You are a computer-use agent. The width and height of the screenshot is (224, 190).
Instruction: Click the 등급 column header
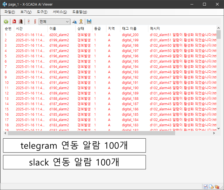(x=99, y=28)
